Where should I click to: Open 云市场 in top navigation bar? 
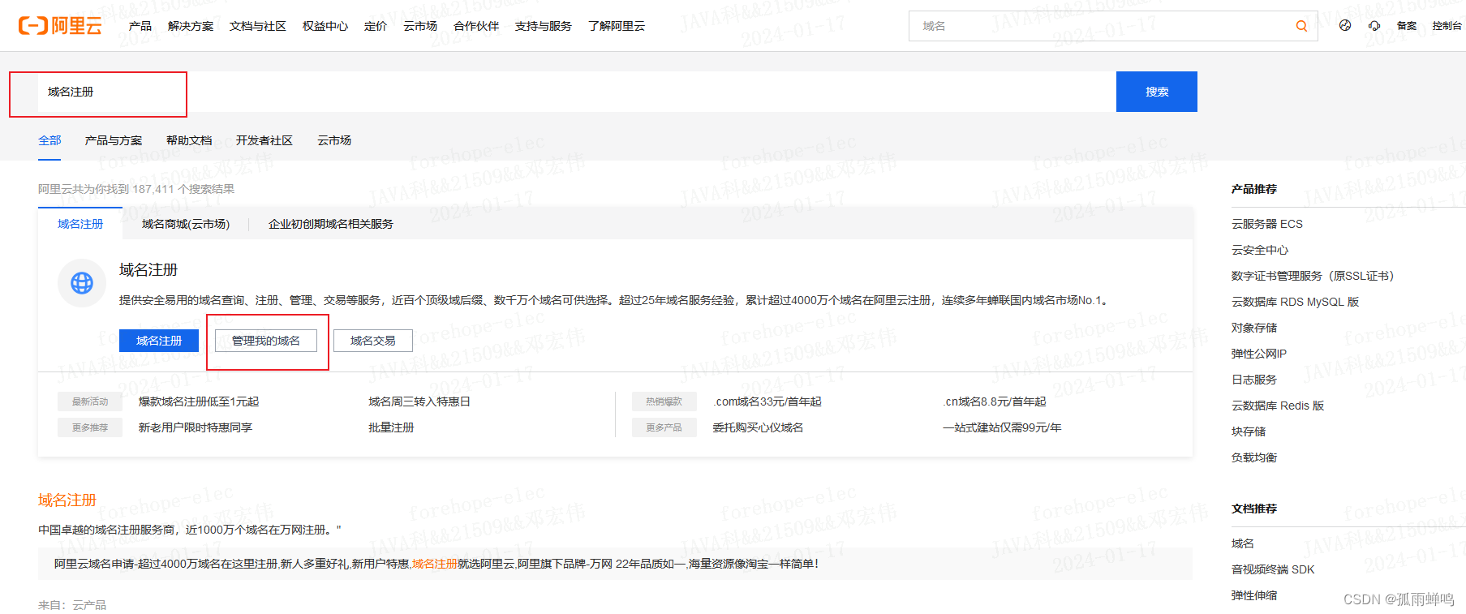point(420,26)
